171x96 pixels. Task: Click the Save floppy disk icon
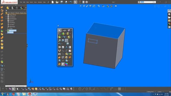click(62, 2)
